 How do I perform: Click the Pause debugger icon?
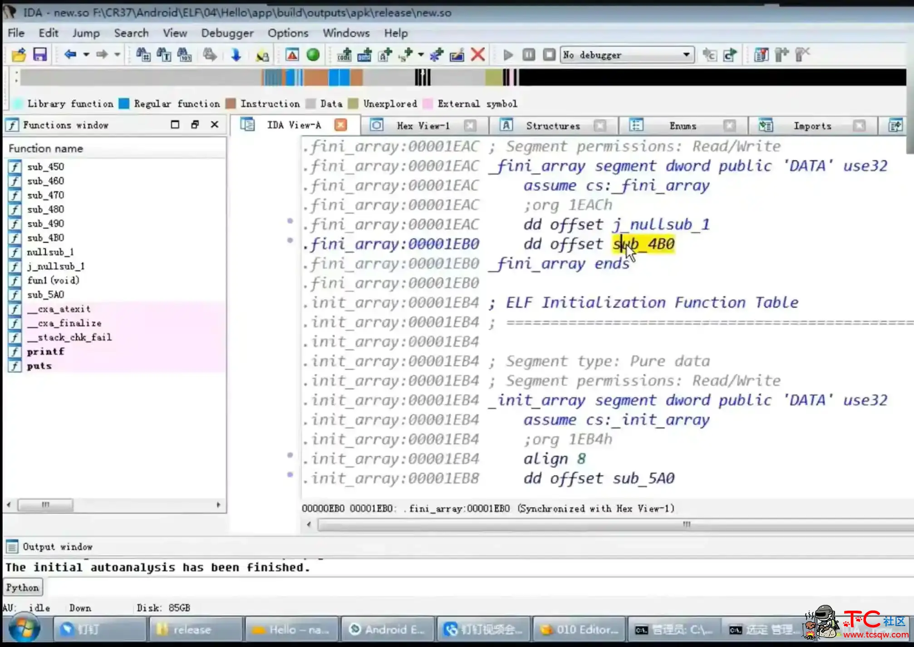click(528, 54)
